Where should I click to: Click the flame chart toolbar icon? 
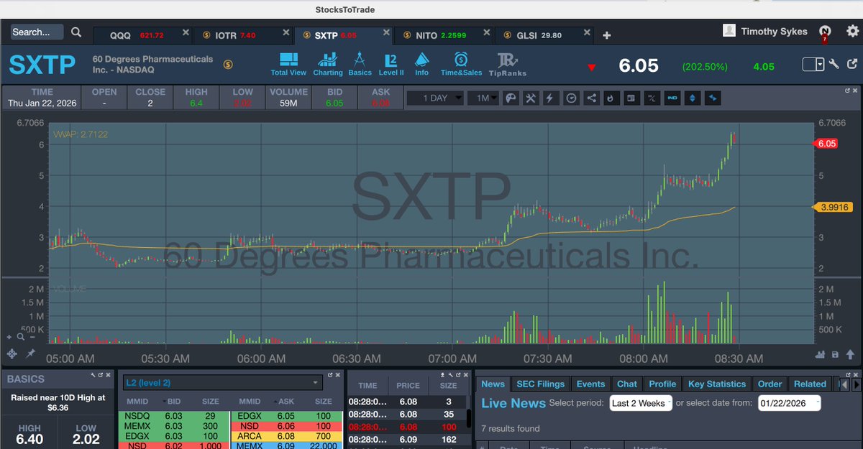pos(611,98)
